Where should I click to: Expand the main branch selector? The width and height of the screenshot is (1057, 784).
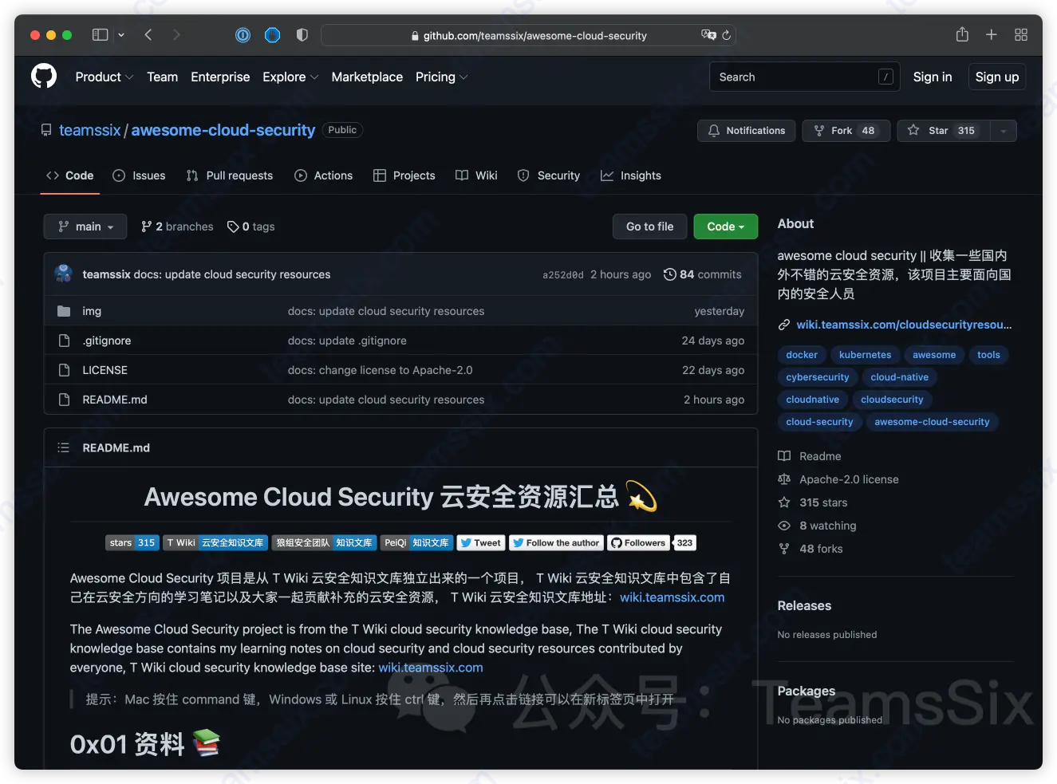click(x=85, y=227)
